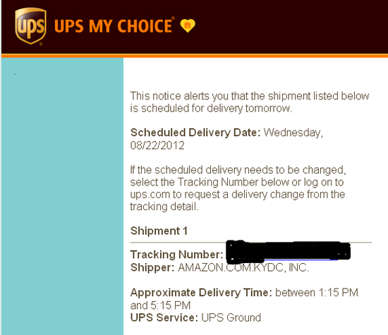
Task: Click the Shipper label
Action: click(152, 267)
